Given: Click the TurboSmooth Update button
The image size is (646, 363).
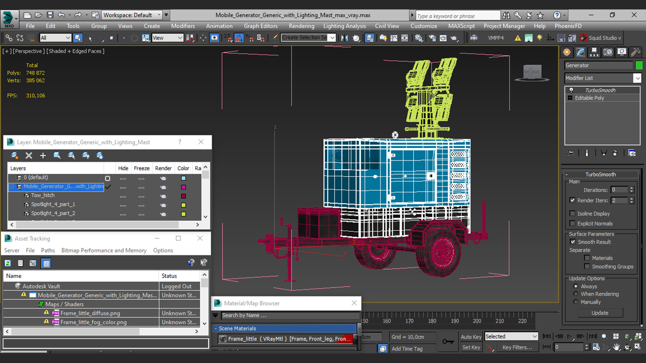Looking at the screenshot, I should (x=600, y=313).
